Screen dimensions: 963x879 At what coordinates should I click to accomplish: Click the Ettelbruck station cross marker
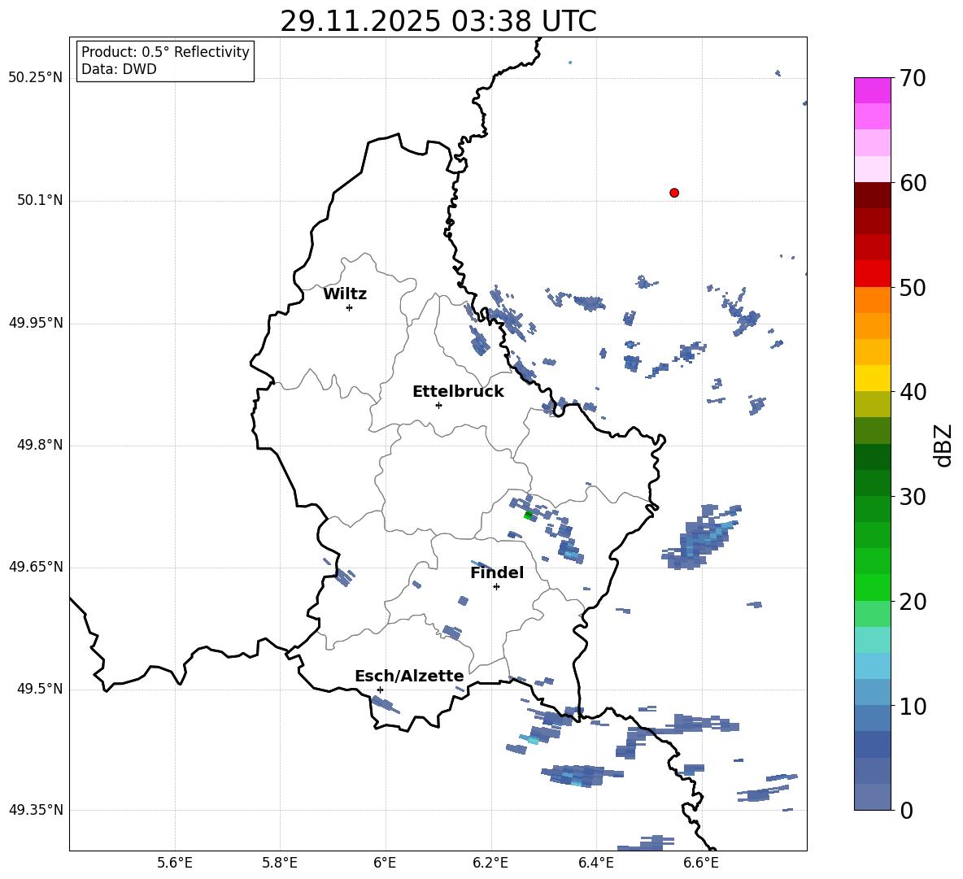coord(438,405)
